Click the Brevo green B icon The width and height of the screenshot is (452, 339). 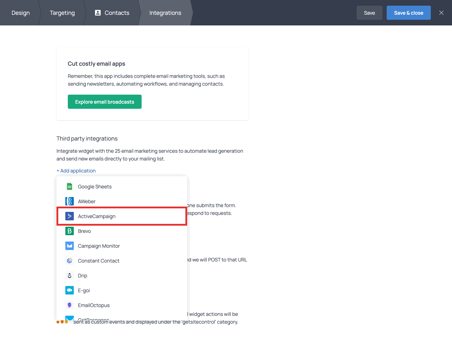70,231
